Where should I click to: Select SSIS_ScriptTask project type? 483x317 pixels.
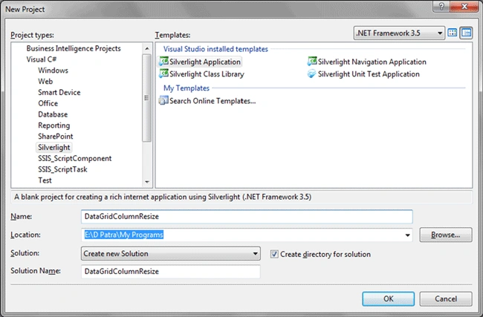point(62,169)
